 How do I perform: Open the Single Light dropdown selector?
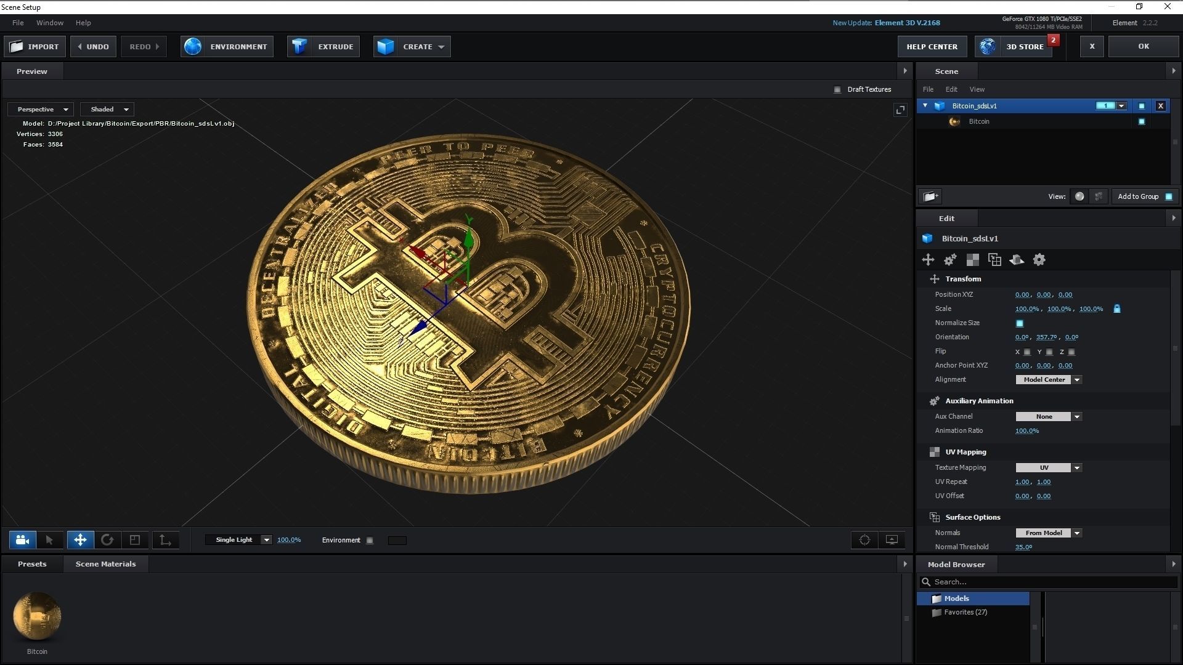(239, 539)
